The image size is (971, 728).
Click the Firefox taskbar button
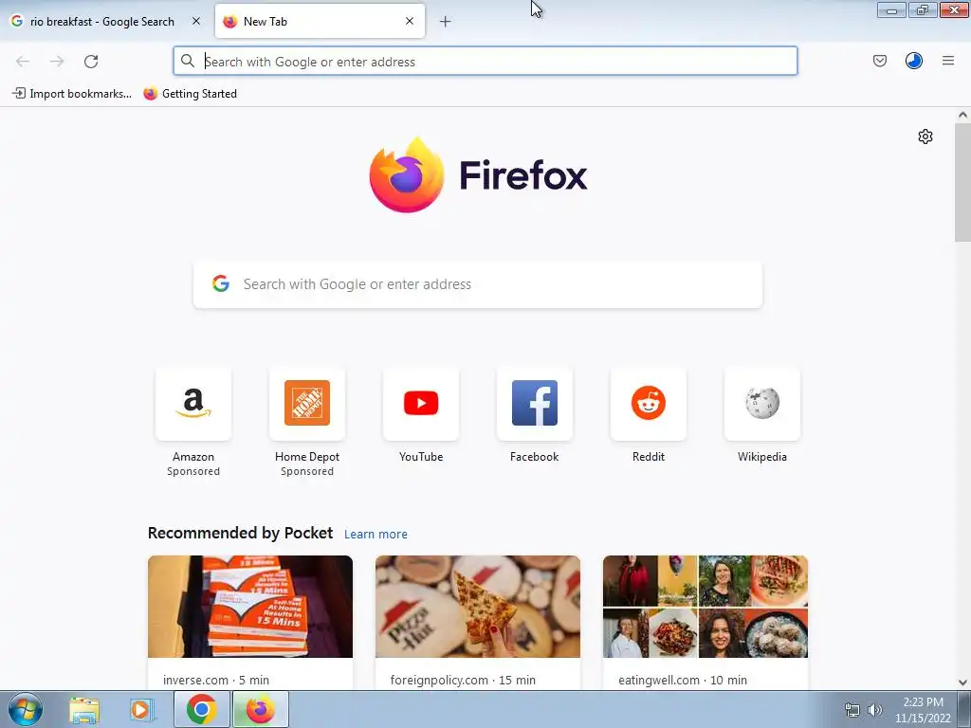tap(260, 709)
